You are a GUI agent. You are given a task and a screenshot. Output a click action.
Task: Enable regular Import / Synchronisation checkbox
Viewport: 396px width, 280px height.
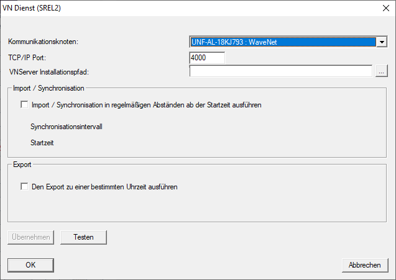(25, 105)
